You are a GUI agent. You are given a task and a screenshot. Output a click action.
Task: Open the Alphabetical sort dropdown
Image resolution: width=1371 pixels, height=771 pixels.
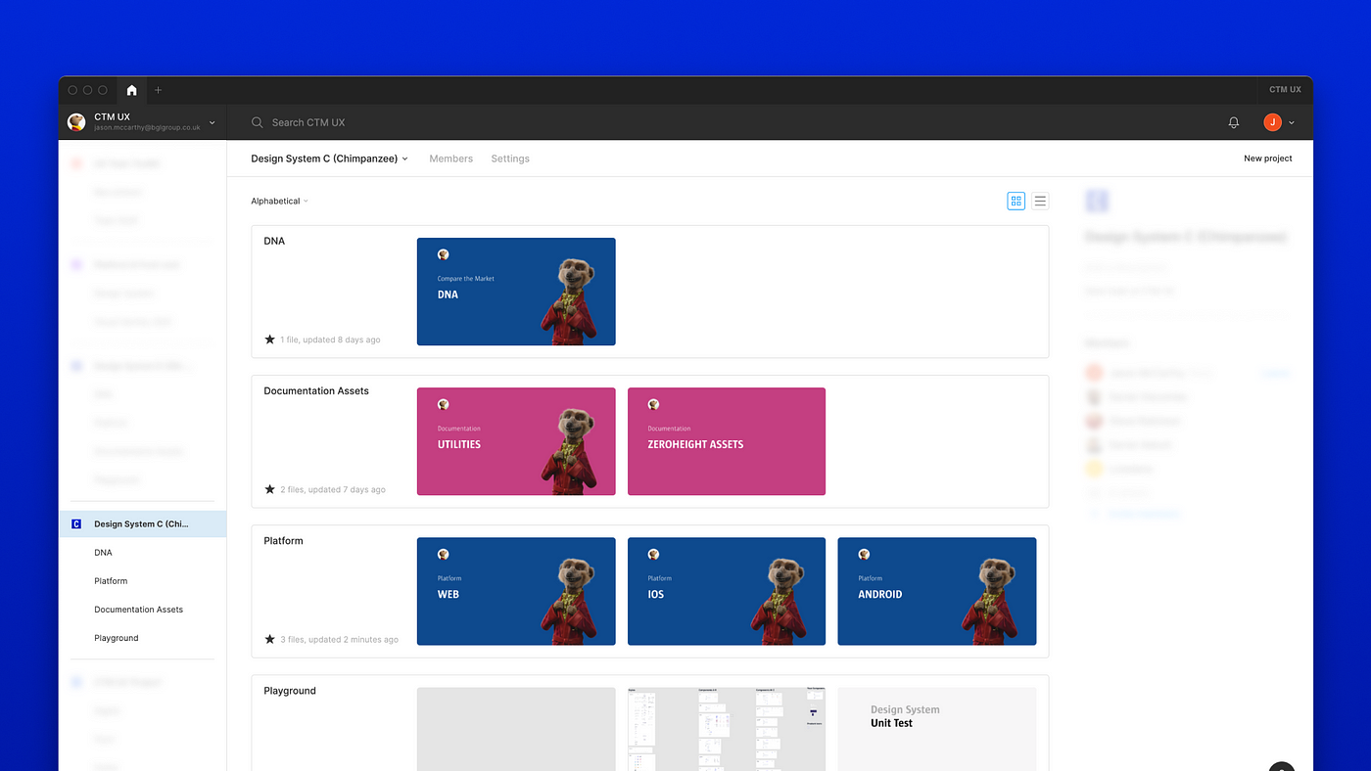pyautogui.click(x=279, y=201)
